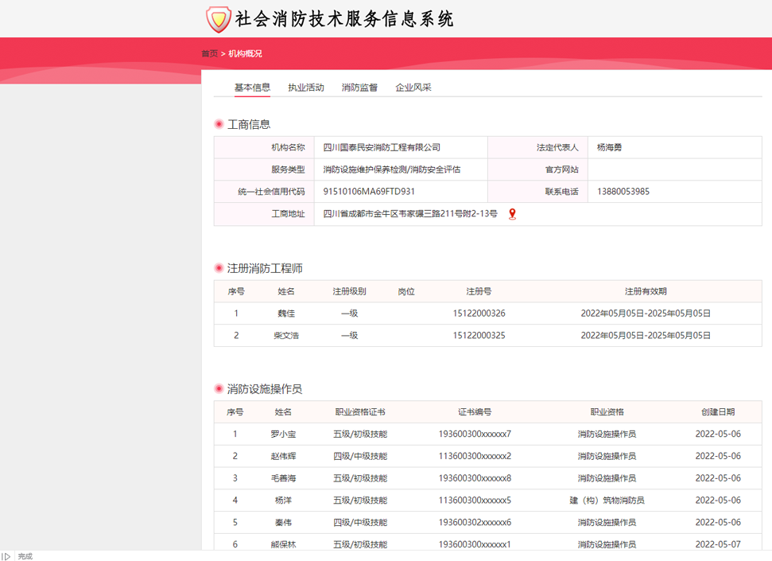Switch to the 基本信息 tab
The image size is (772, 561).
click(x=252, y=88)
